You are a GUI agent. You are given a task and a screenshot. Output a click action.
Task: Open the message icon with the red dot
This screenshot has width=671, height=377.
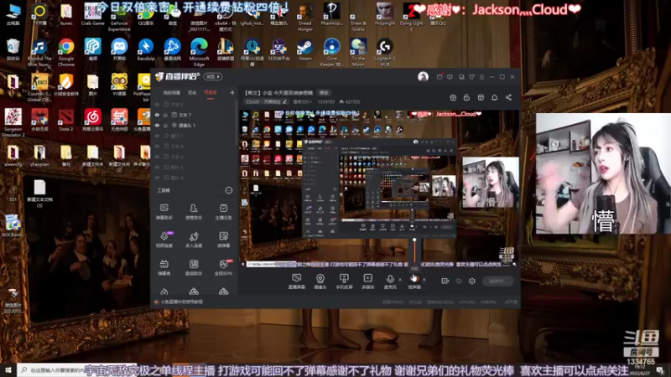click(x=440, y=77)
